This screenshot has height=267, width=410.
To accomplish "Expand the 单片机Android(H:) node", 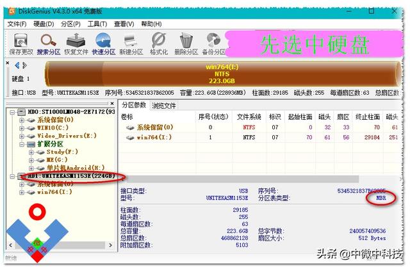I will click(x=31, y=168).
